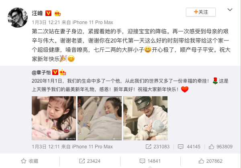Screen dimensions: 241x168
Task: Open the 44145 comments on original post
Action: [189, 146]
